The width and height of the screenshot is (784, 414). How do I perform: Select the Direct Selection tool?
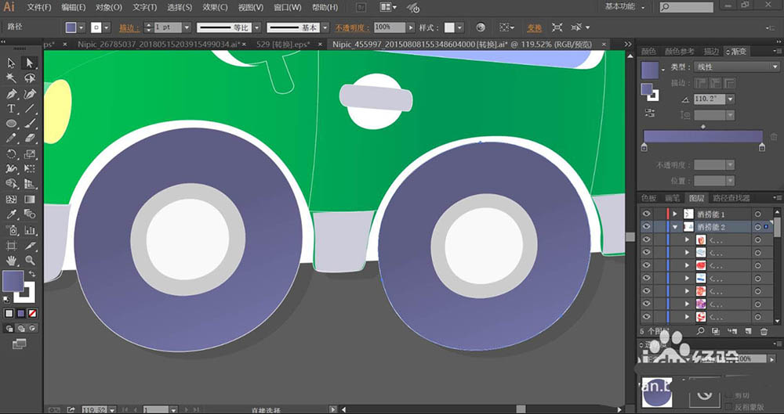(30, 63)
